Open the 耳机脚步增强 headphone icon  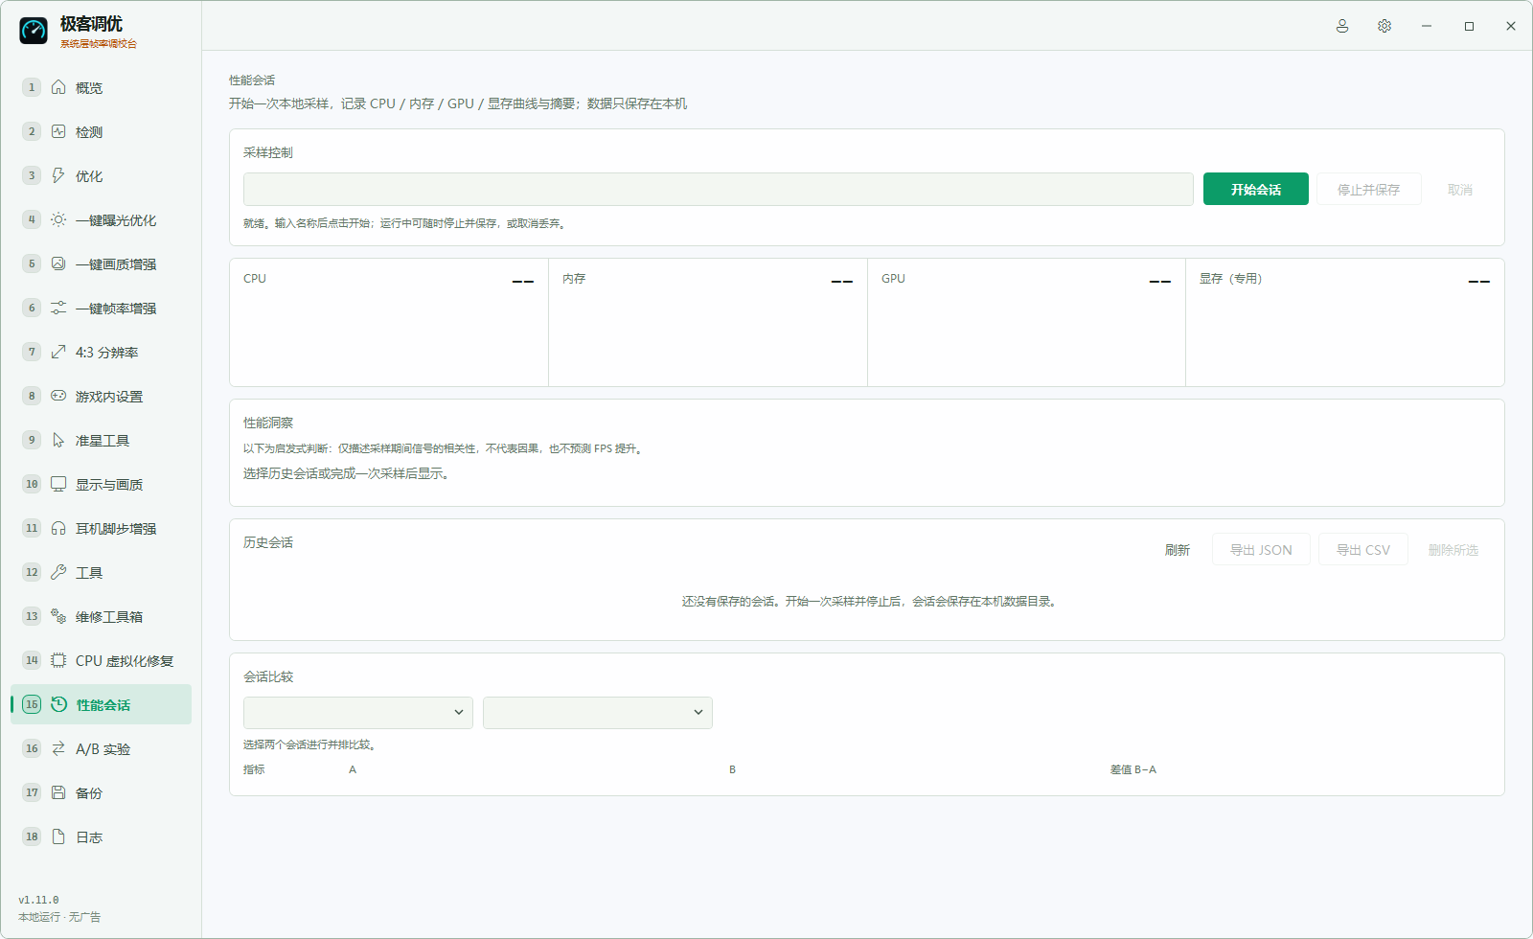pos(58,528)
